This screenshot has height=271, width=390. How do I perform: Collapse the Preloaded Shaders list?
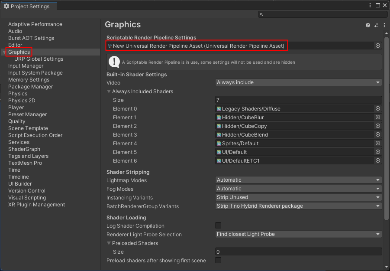pos(109,243)
